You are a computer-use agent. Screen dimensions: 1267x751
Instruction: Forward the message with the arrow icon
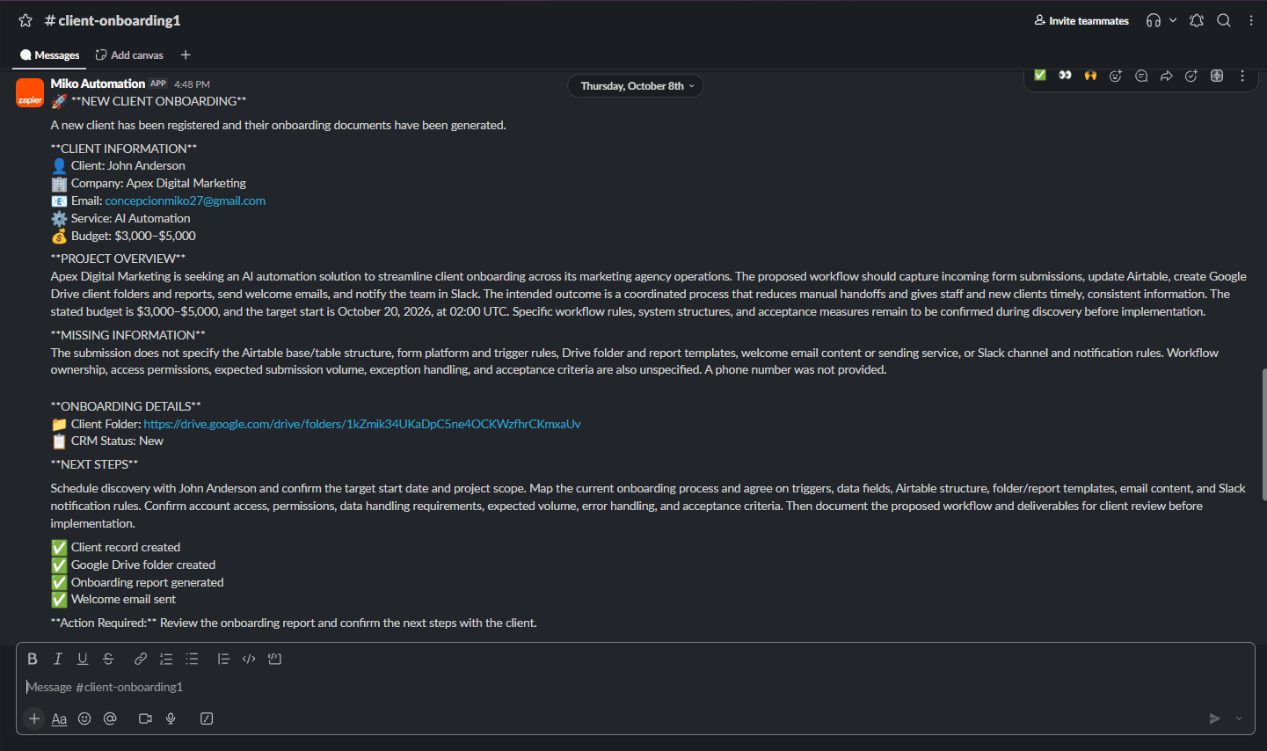pos(1167,76)
